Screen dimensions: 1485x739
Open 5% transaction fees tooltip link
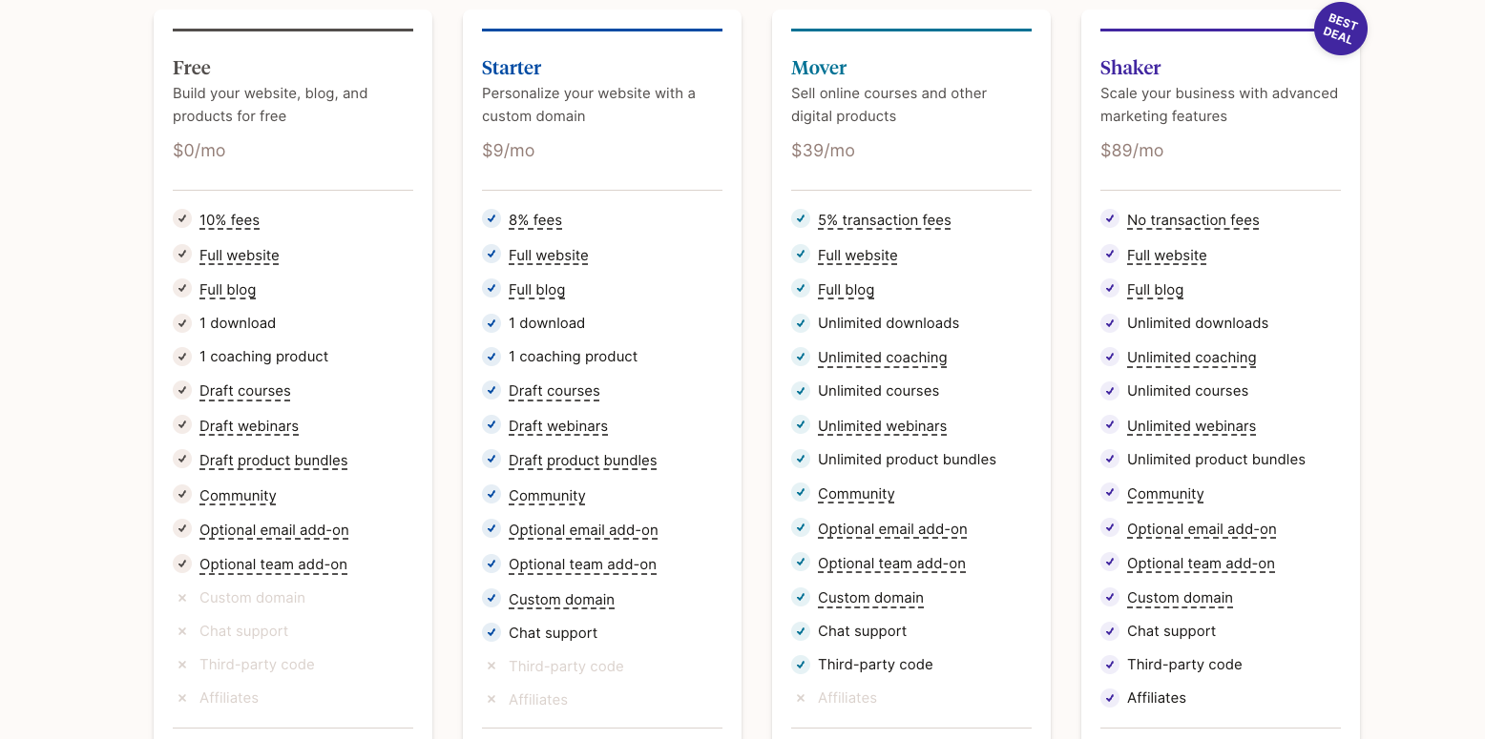[x=884, y=220]
